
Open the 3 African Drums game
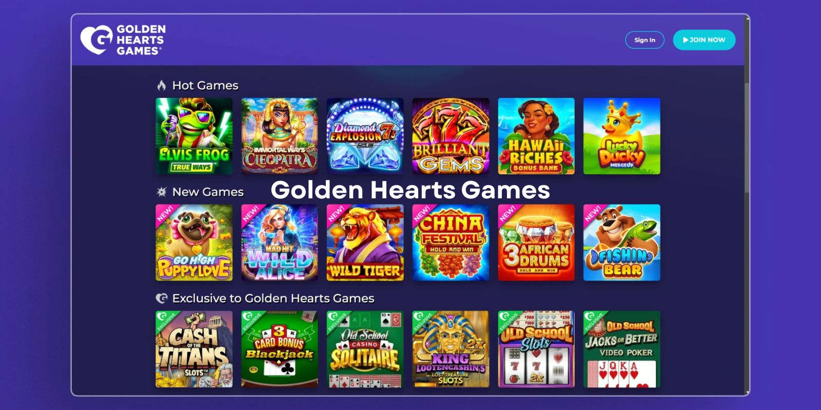536,242
